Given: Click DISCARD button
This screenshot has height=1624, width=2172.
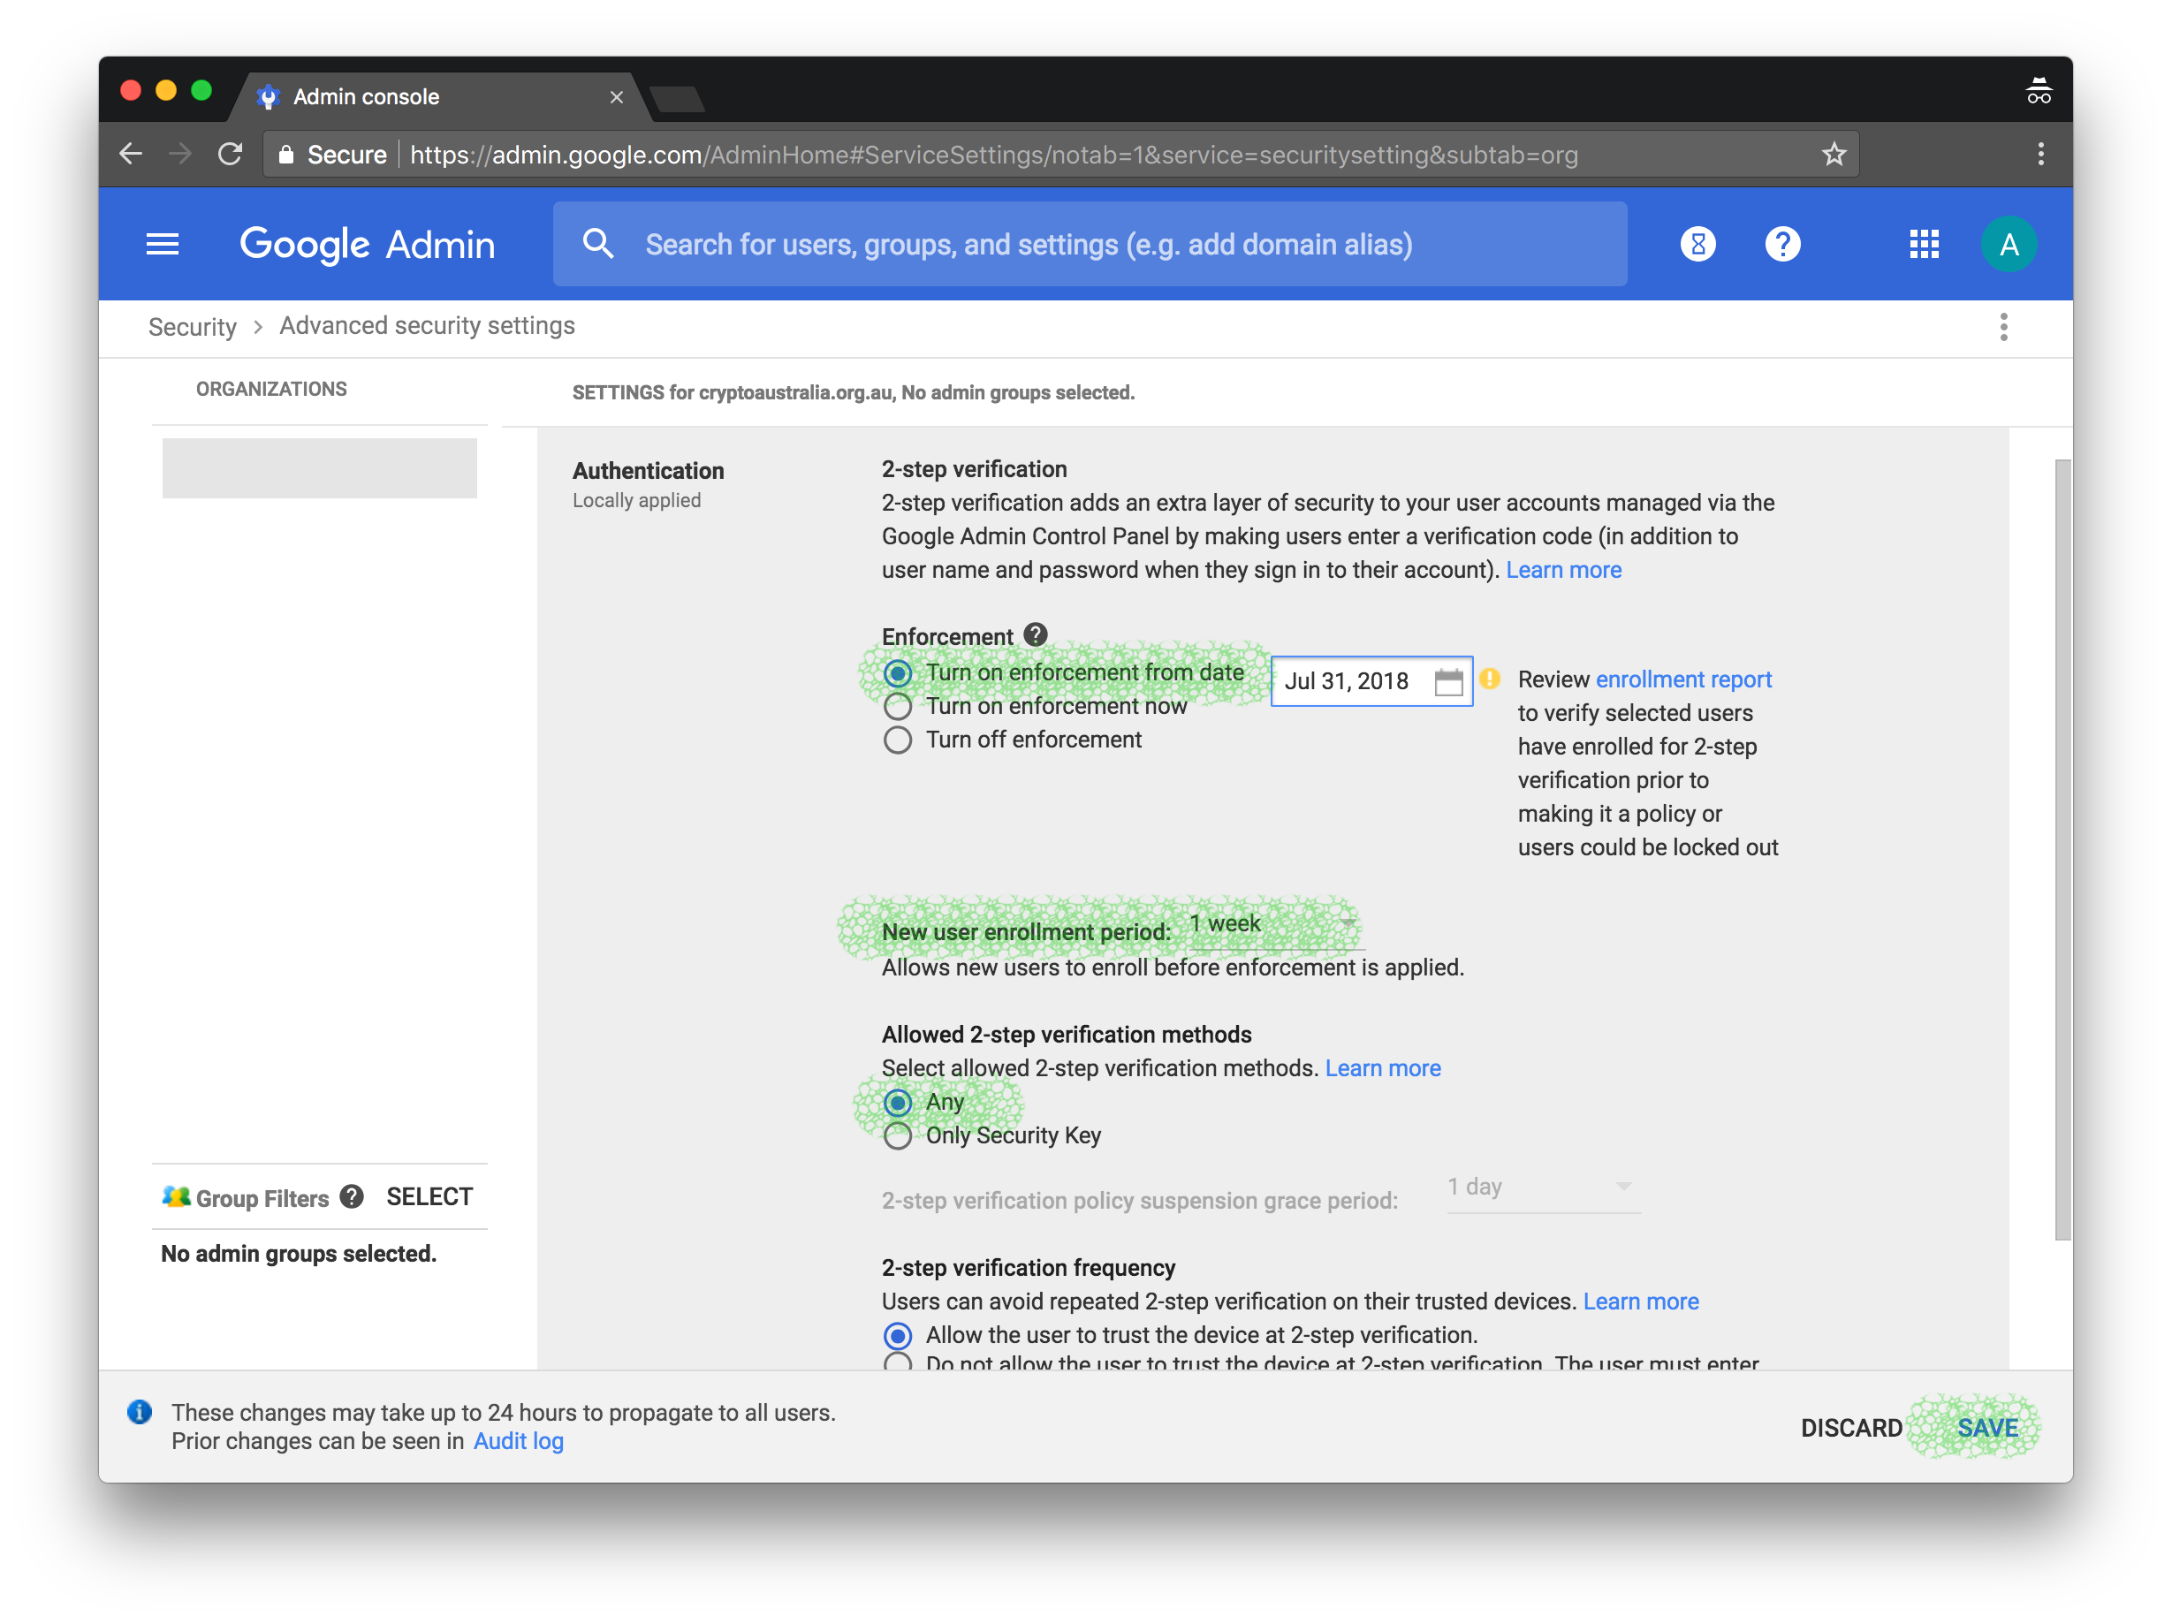Looking at the screenshot, I should point(1851,1428).
